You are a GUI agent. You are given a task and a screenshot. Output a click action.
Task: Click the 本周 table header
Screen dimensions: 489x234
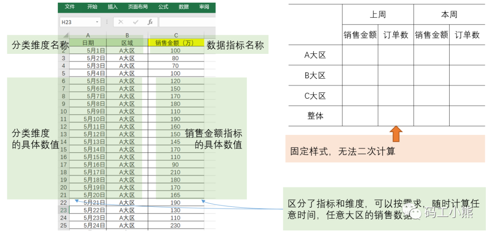tap(450, 14)
